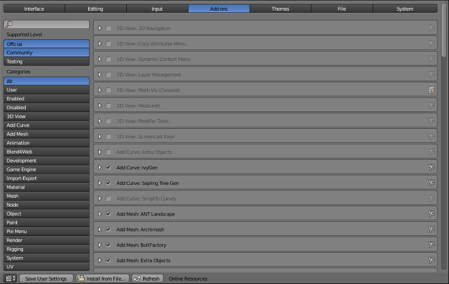Expand the Add Mesh: Extra Objects details
Image resolution: width=449 pixels, height=284 pixels.
pos(99,260)
